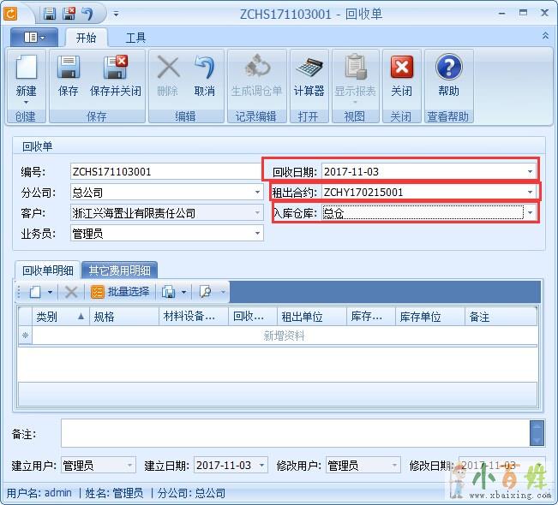Click the undo arrow in quick access toolbar
558x505 pixels.
pyautogui.click(x=88, y=14)
